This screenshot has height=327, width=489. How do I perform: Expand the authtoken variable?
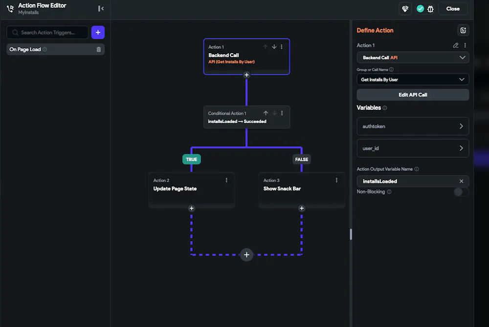click(x=413, y=126)
